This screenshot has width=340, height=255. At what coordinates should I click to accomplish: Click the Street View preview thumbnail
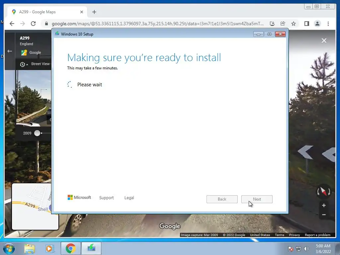(34, 99)
